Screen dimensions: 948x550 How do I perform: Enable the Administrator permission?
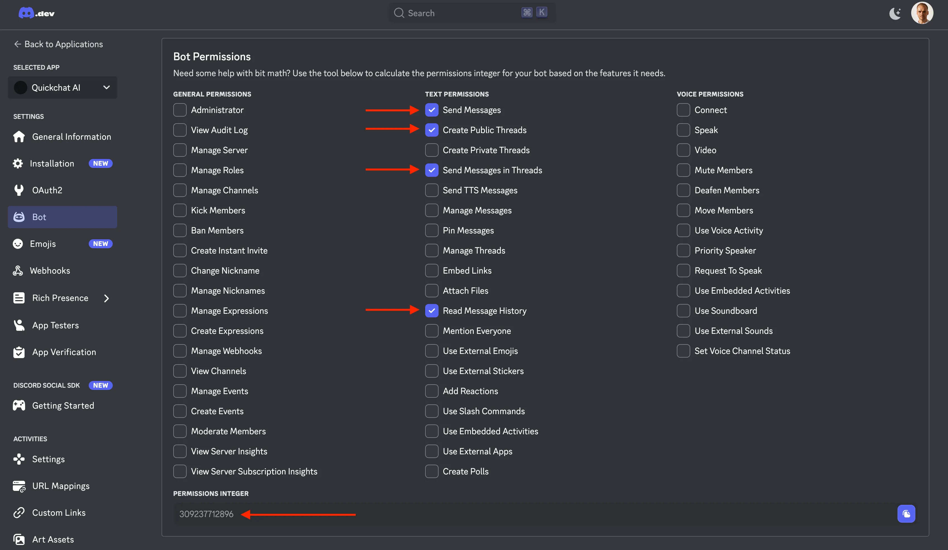pyautogui.click(x=180, y=110)
